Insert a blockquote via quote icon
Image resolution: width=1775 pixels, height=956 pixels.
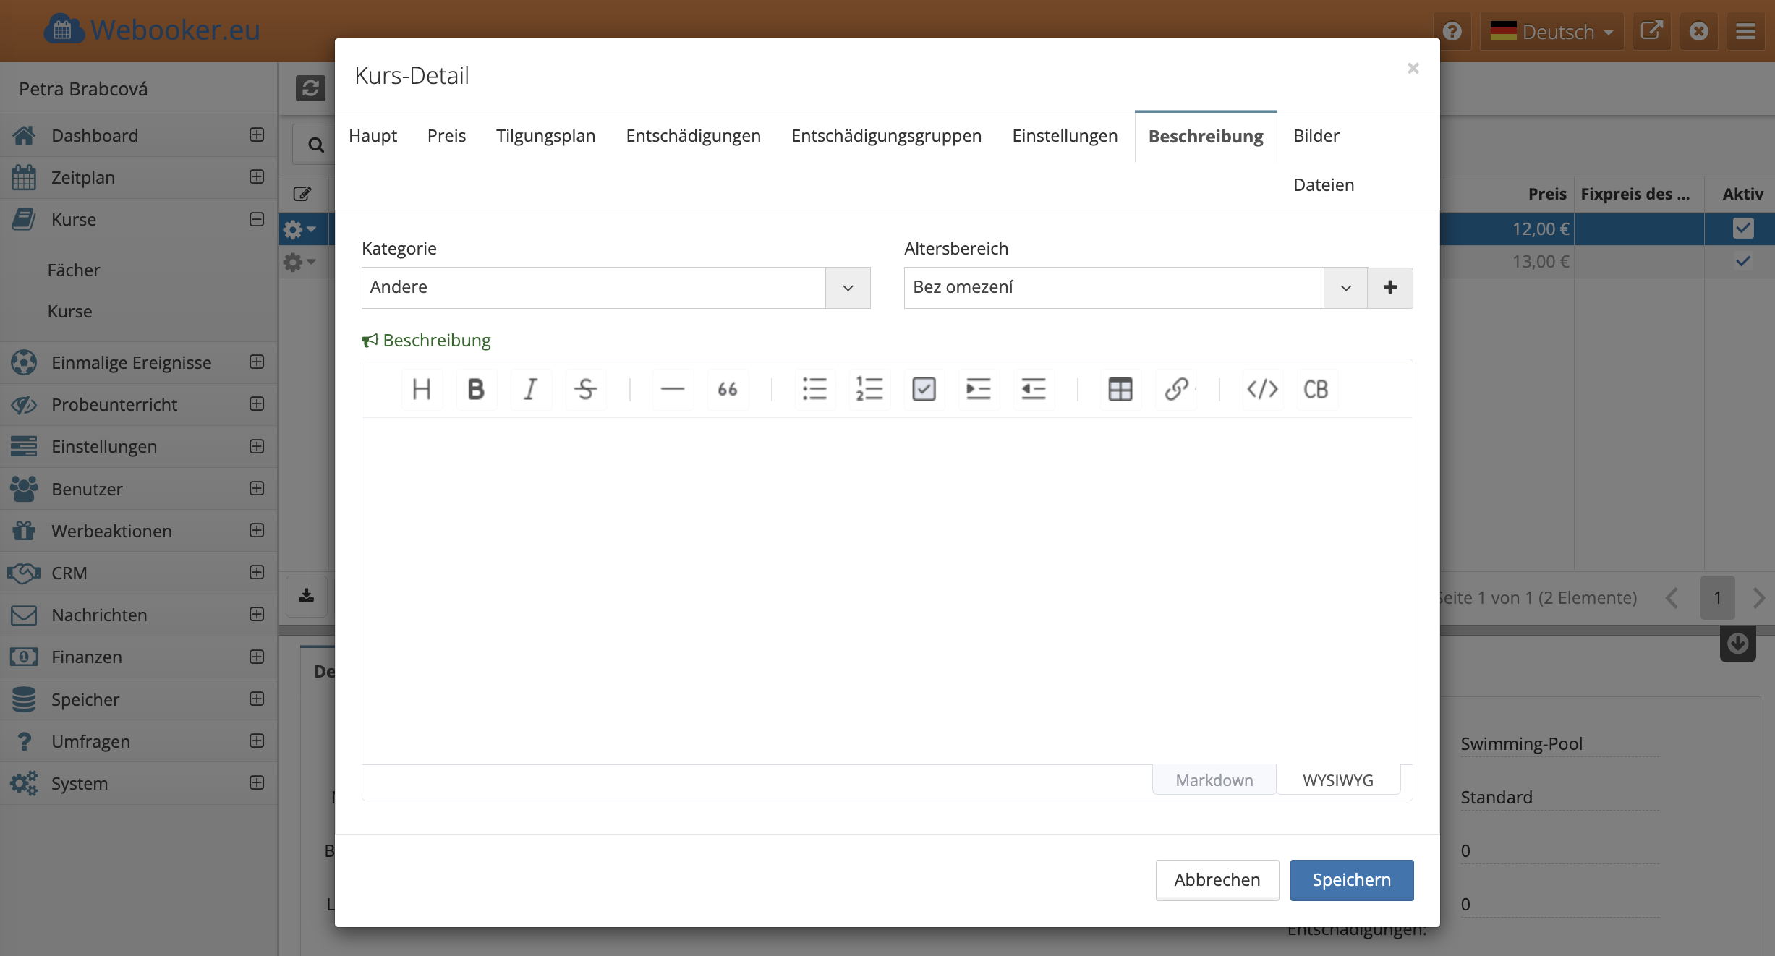click(728, 389)
